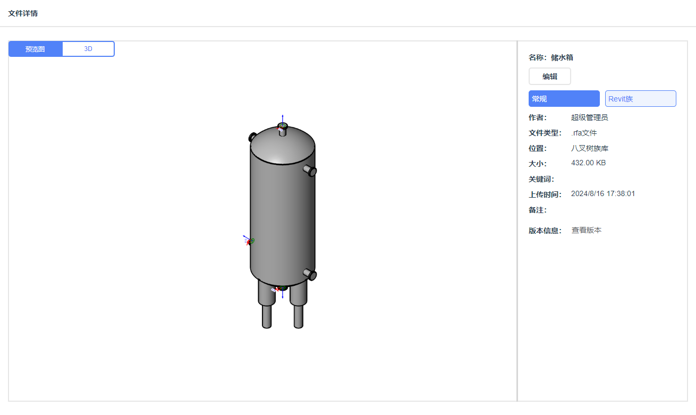Select the 预览图 preview tab
This screenshot has height=415, width=696.
click(35, 49)
